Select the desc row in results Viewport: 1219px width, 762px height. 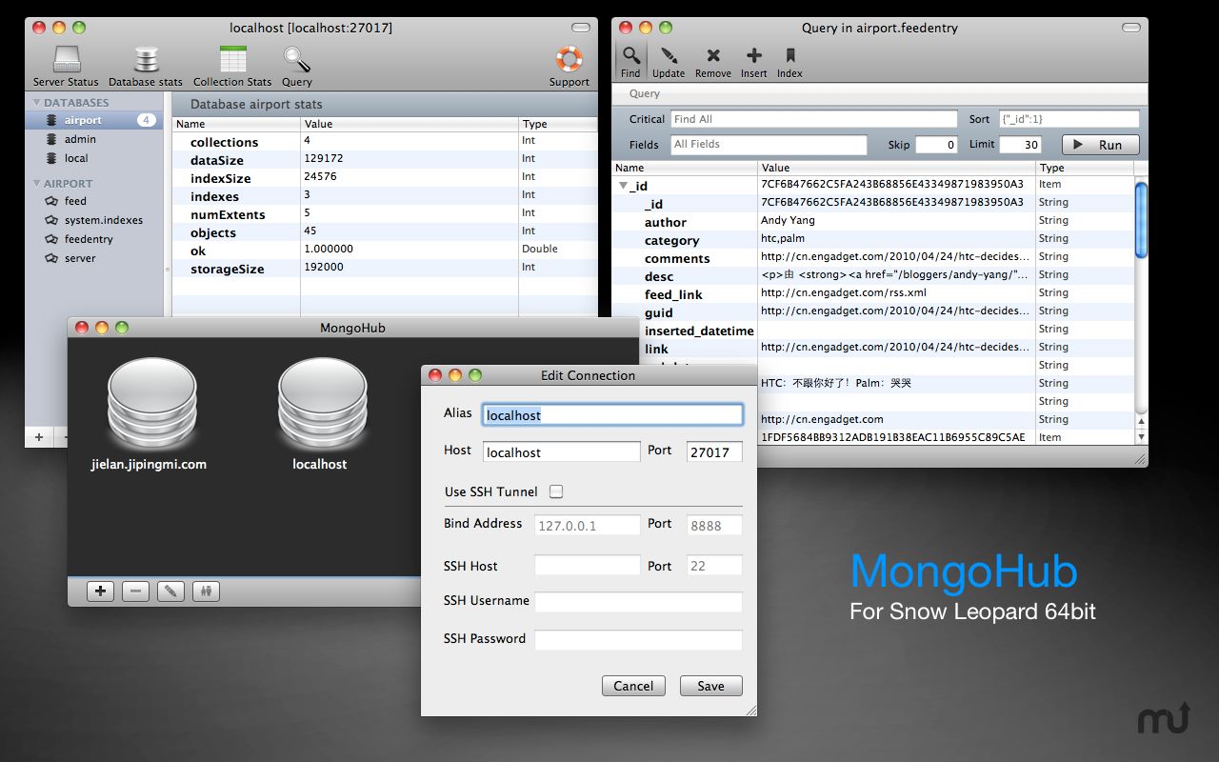point(873,275)
